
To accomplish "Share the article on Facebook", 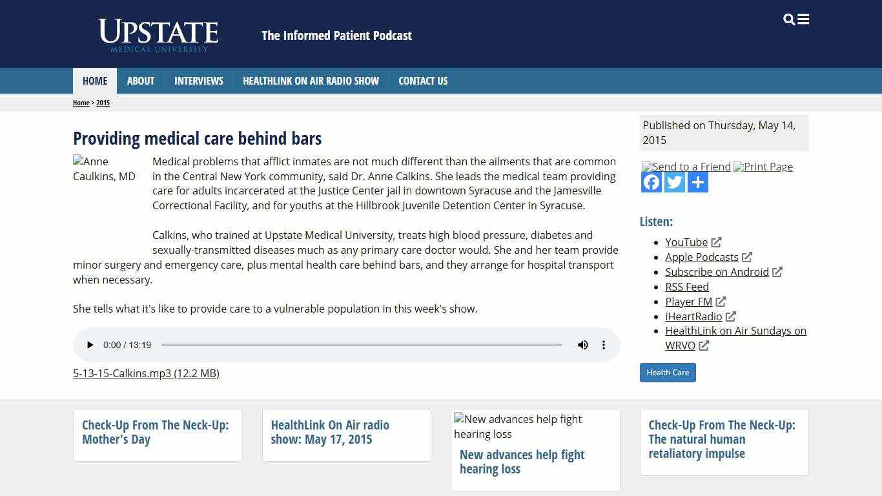I will pyautogui.click(x=651, y=182).
